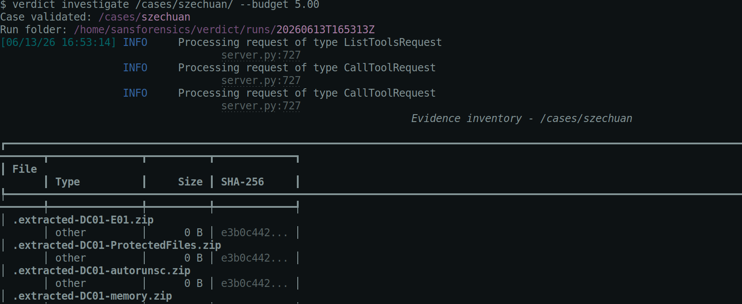Screen dimensions: 742x304
Task: Select the .extracted-DC01-ProtectedFiles.zip entry
Action: click(117, 245)
